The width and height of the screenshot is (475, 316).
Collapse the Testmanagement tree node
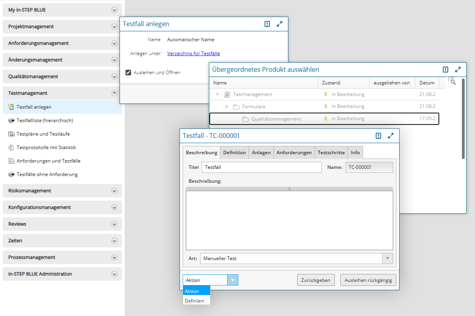pos(217,95)
